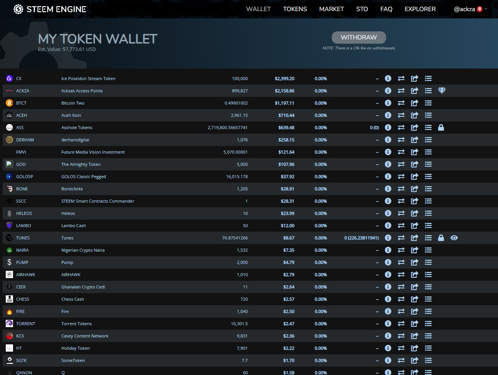The image size is (498, 375).
Task: Click the CX token logo
Action: coord(10,79)
